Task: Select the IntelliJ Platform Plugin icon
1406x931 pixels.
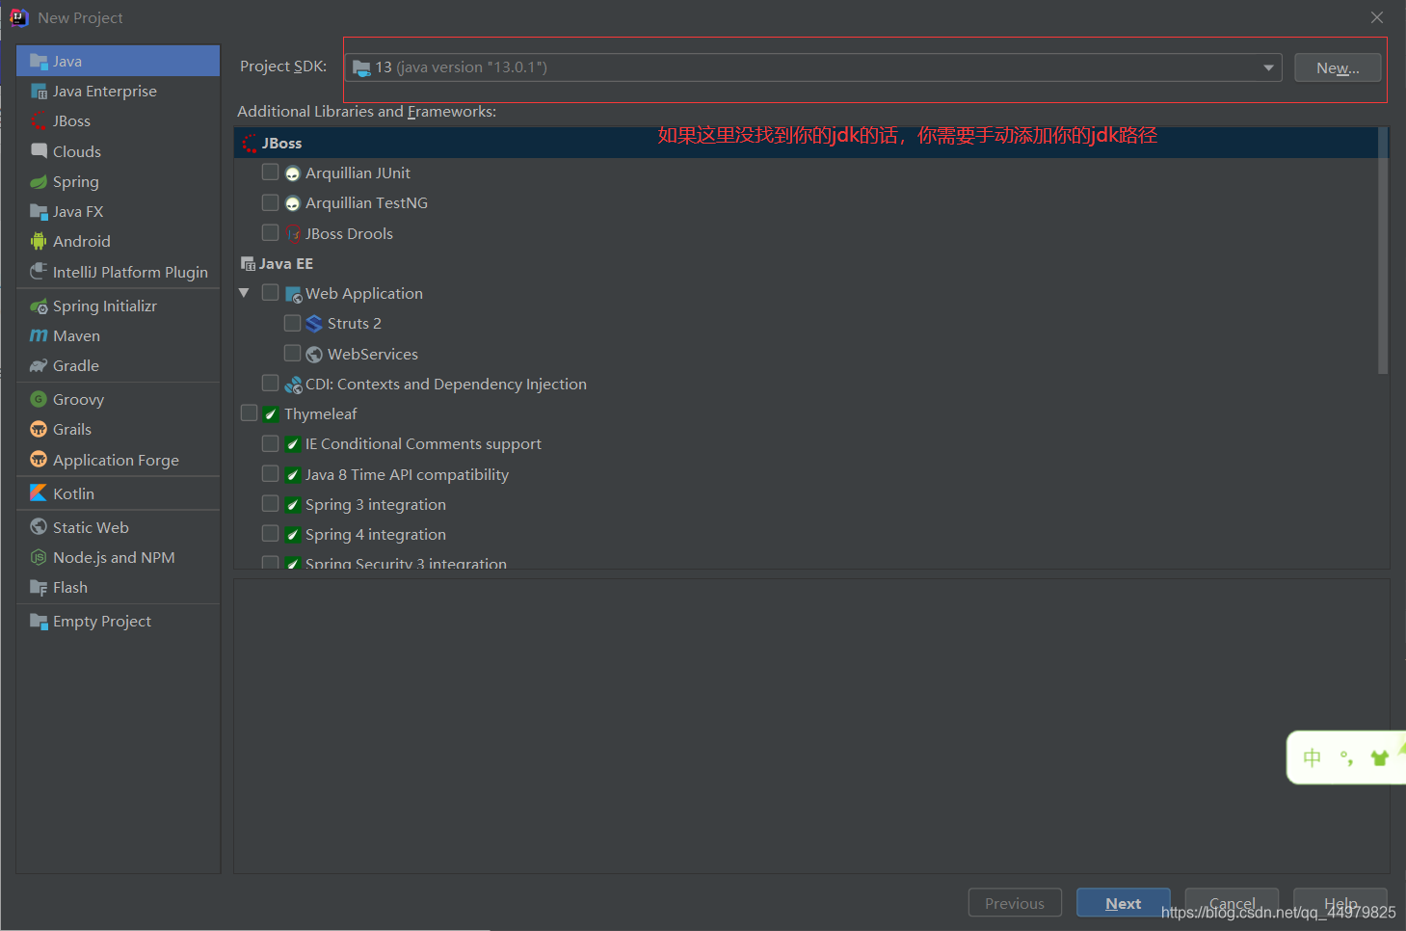Action: [39, 272]
